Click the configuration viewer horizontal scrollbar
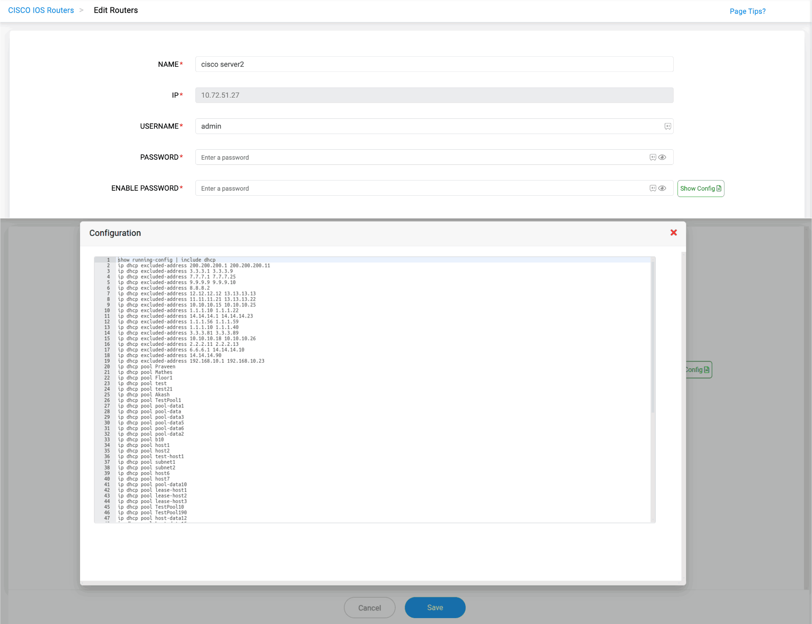812x624 pixels. pos(372,521)
